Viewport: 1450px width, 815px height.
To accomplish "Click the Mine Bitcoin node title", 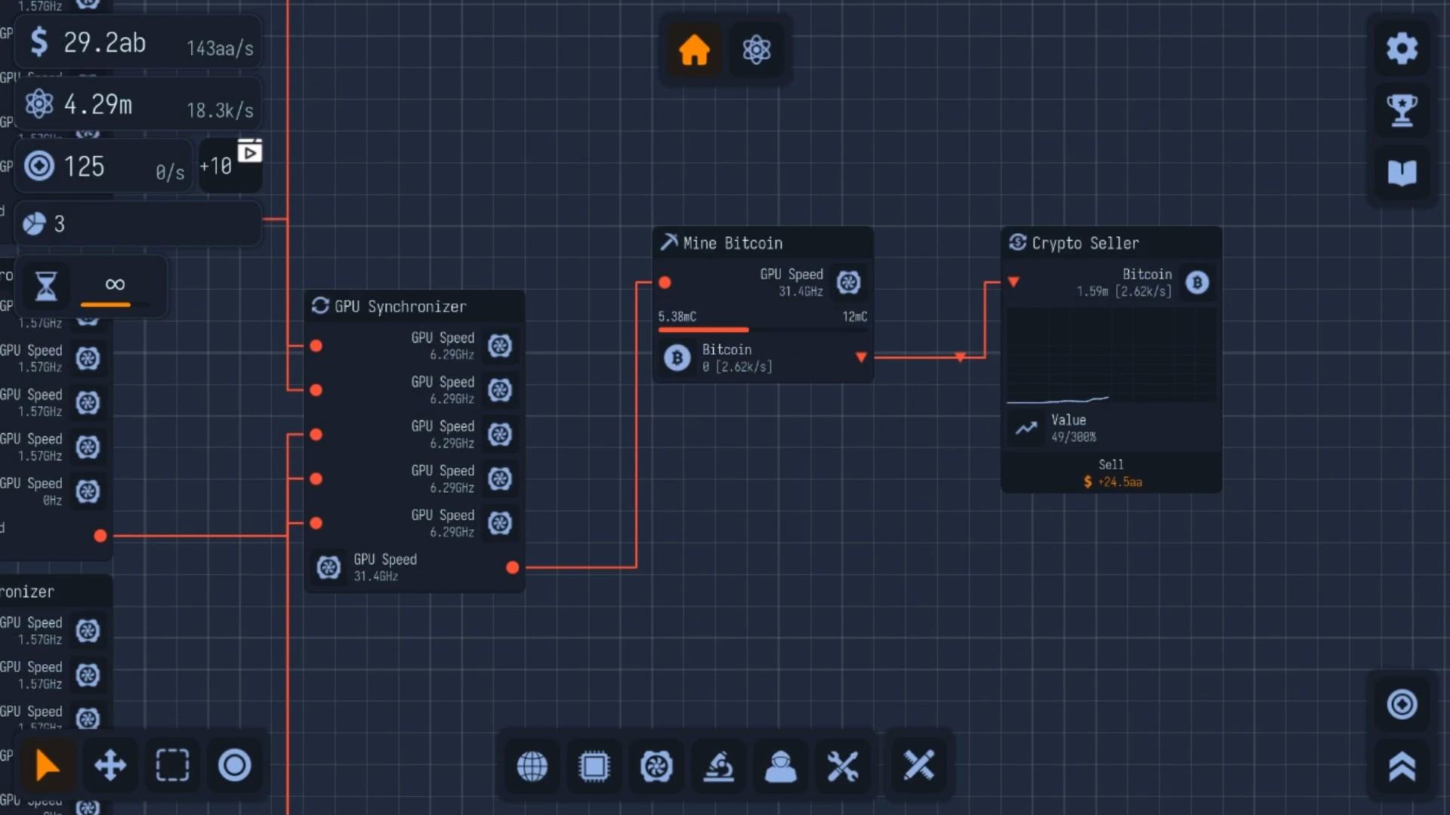I will tap(733, 243).
